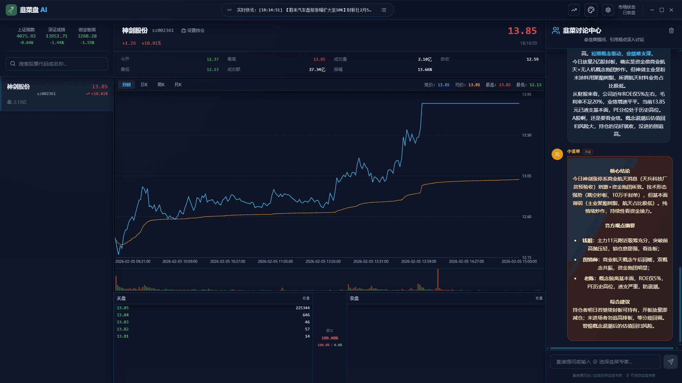Click the large 13.85 current price
This screenshot has width=682, height=383.
(x=522, y=31)
